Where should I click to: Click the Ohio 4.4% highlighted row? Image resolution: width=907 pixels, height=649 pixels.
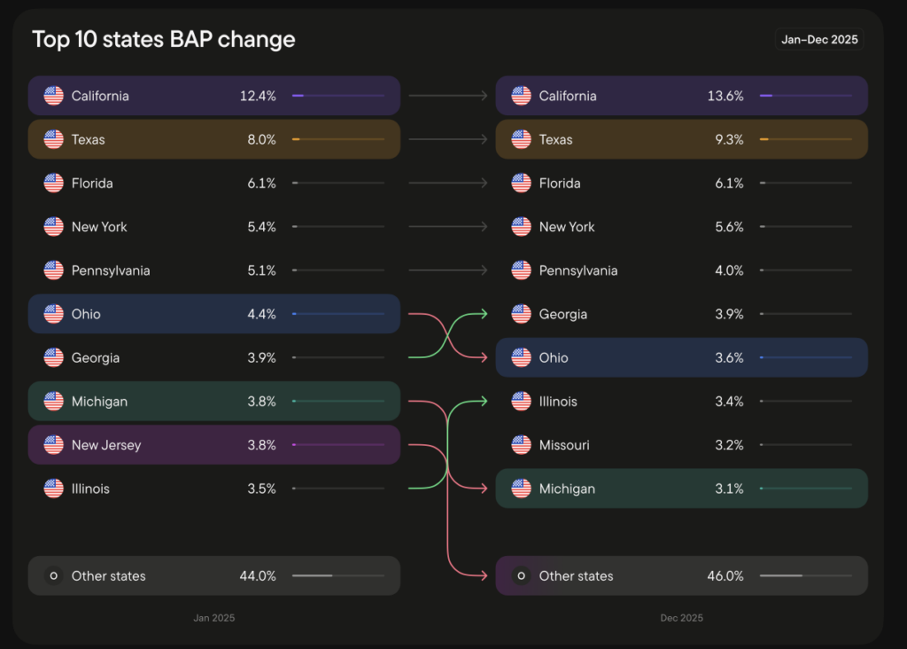213,314
